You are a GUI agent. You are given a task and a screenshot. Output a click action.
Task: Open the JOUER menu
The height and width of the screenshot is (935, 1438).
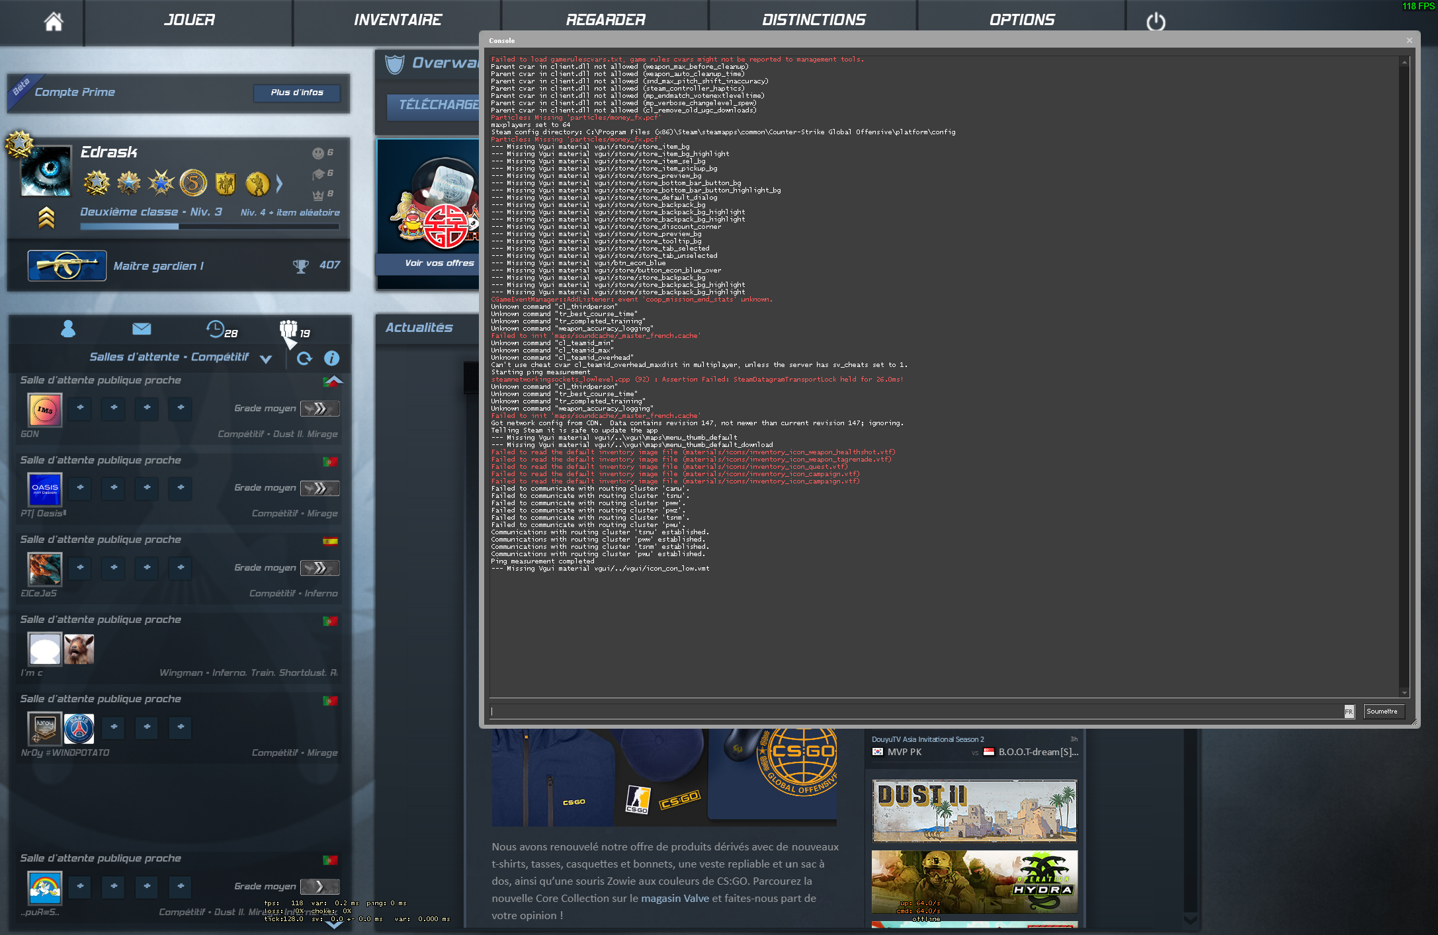click(189, 20)
